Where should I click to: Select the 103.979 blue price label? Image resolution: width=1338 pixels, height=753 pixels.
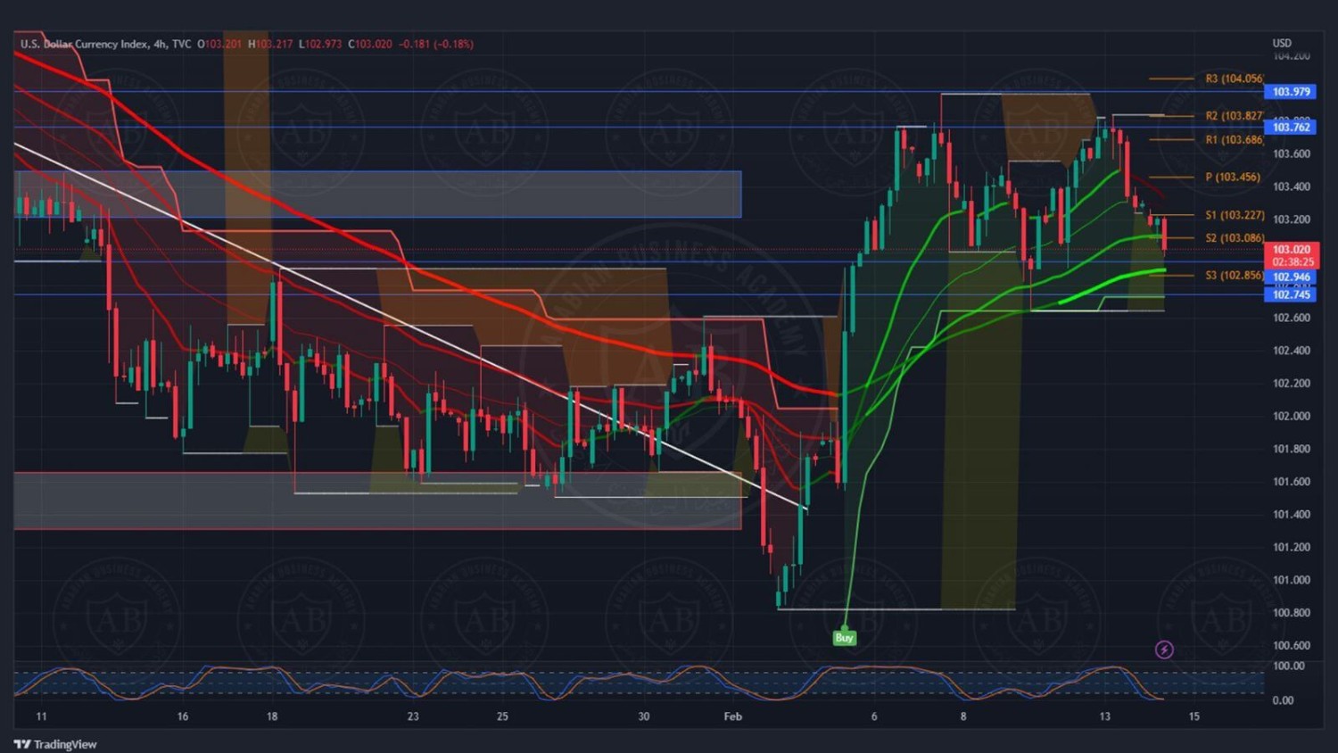(1291, 92)
